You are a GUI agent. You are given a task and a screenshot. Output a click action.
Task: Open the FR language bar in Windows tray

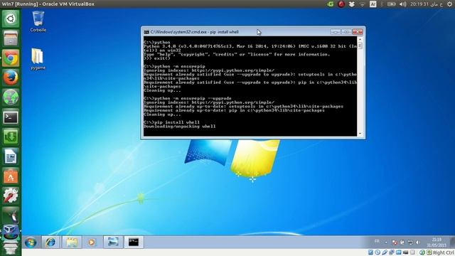(377, 241)
